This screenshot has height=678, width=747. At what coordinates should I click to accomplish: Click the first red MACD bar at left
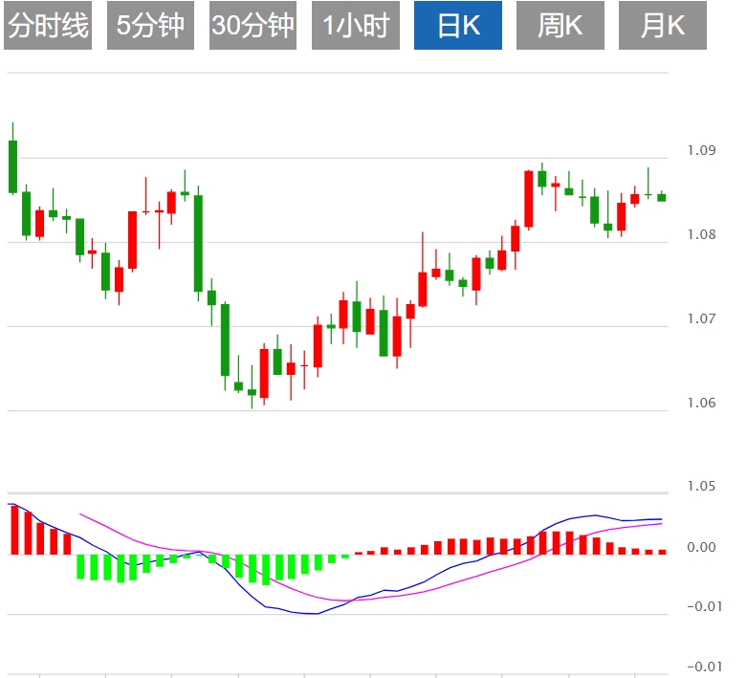pos(14,530)
